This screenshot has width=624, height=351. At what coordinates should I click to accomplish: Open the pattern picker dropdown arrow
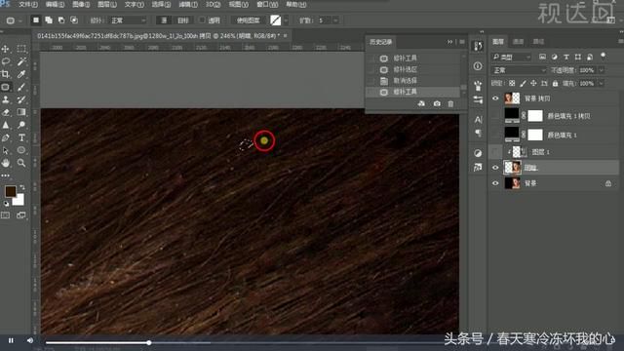(x=286, y=19)
